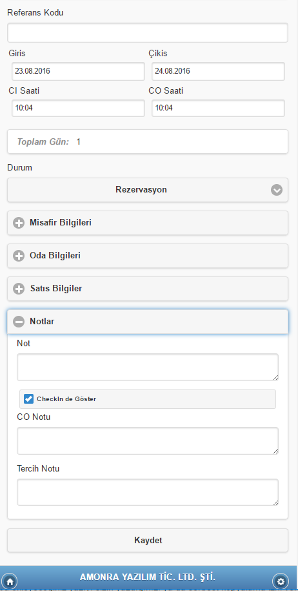Screen dimensions: 298x591
Task: Expand the Misafir Bilgileri section
Action: (148, 223)
